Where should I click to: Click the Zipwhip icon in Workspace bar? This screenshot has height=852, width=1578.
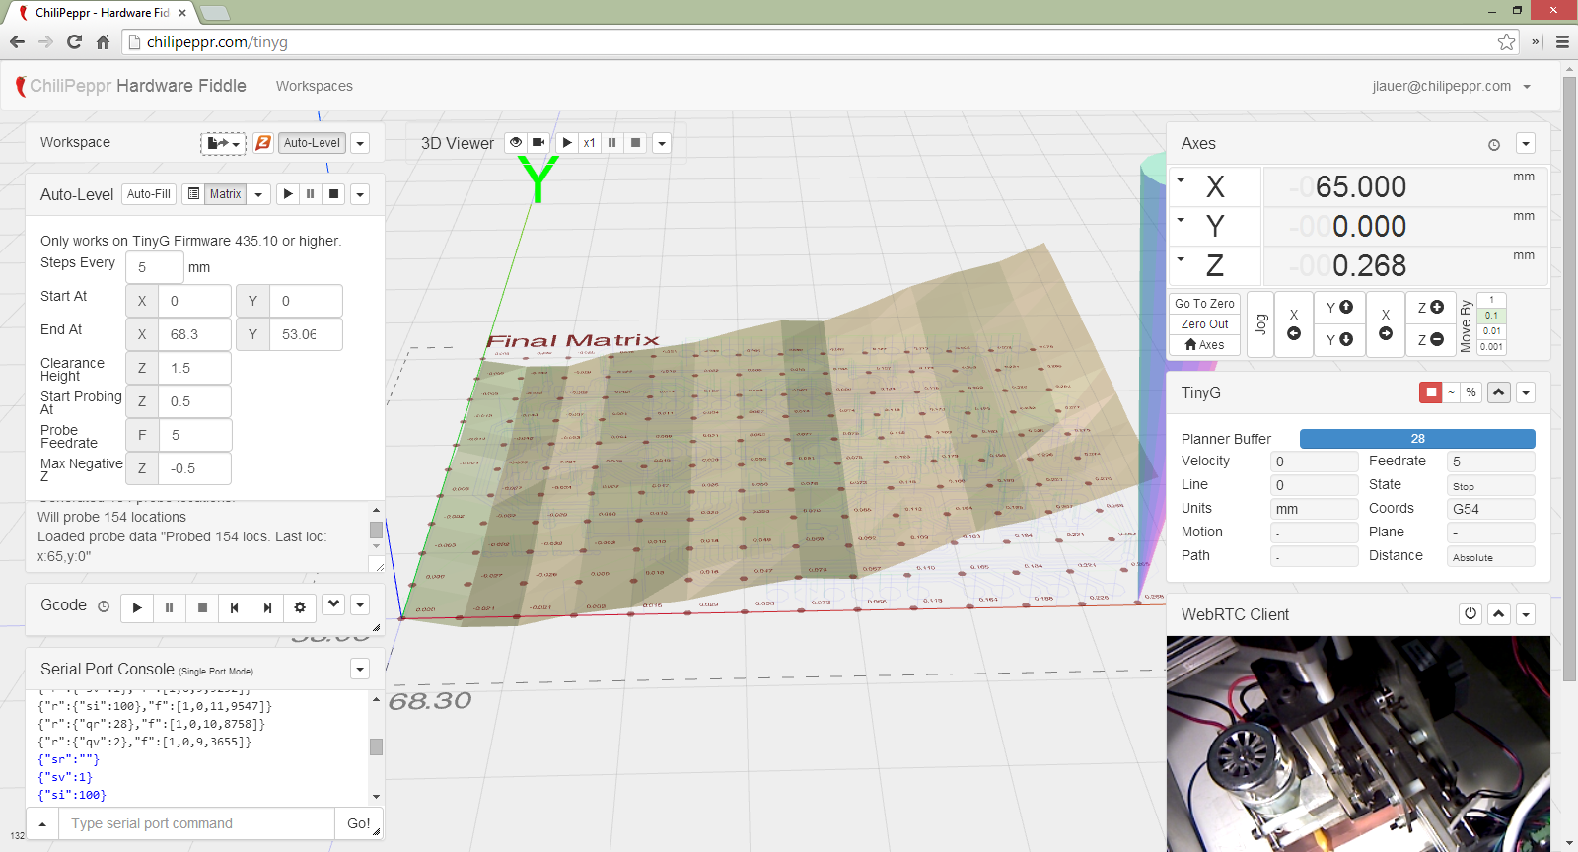point(263,142)
